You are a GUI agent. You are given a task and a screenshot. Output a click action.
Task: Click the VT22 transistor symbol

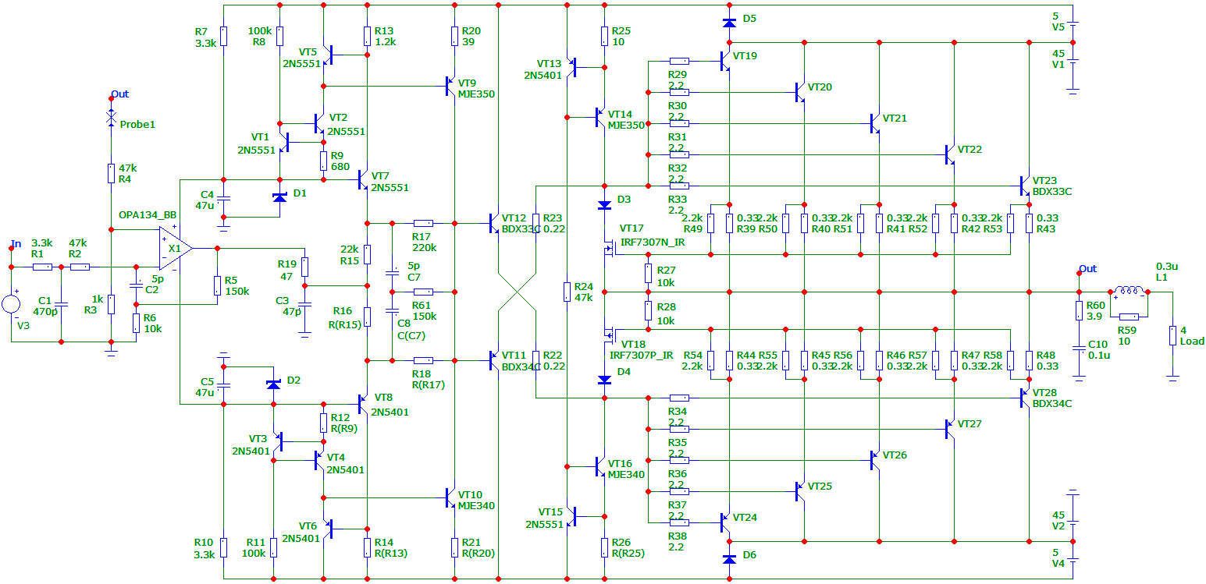coord(951,154)
